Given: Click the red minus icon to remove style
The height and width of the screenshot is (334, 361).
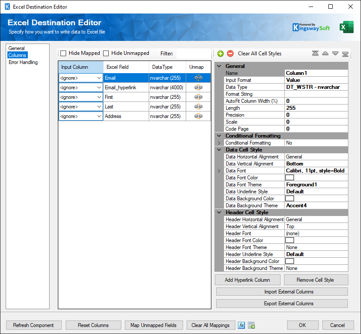Looking at the screenshot, I should pos(230,53).
